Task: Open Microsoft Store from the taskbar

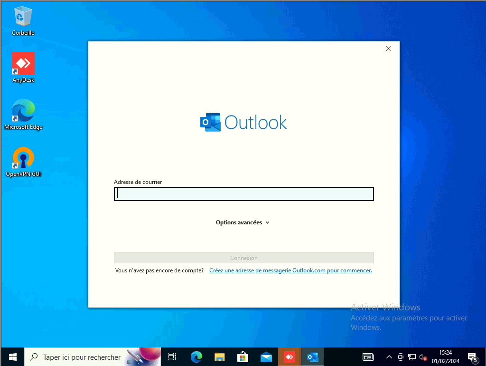Action: (243, 357)
